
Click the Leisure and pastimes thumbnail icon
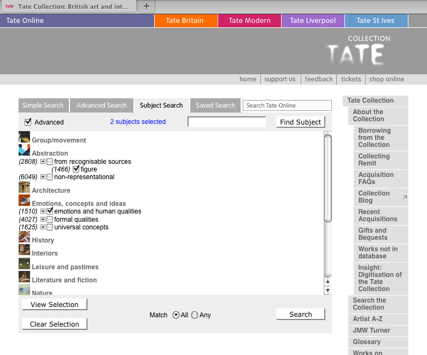24,264
